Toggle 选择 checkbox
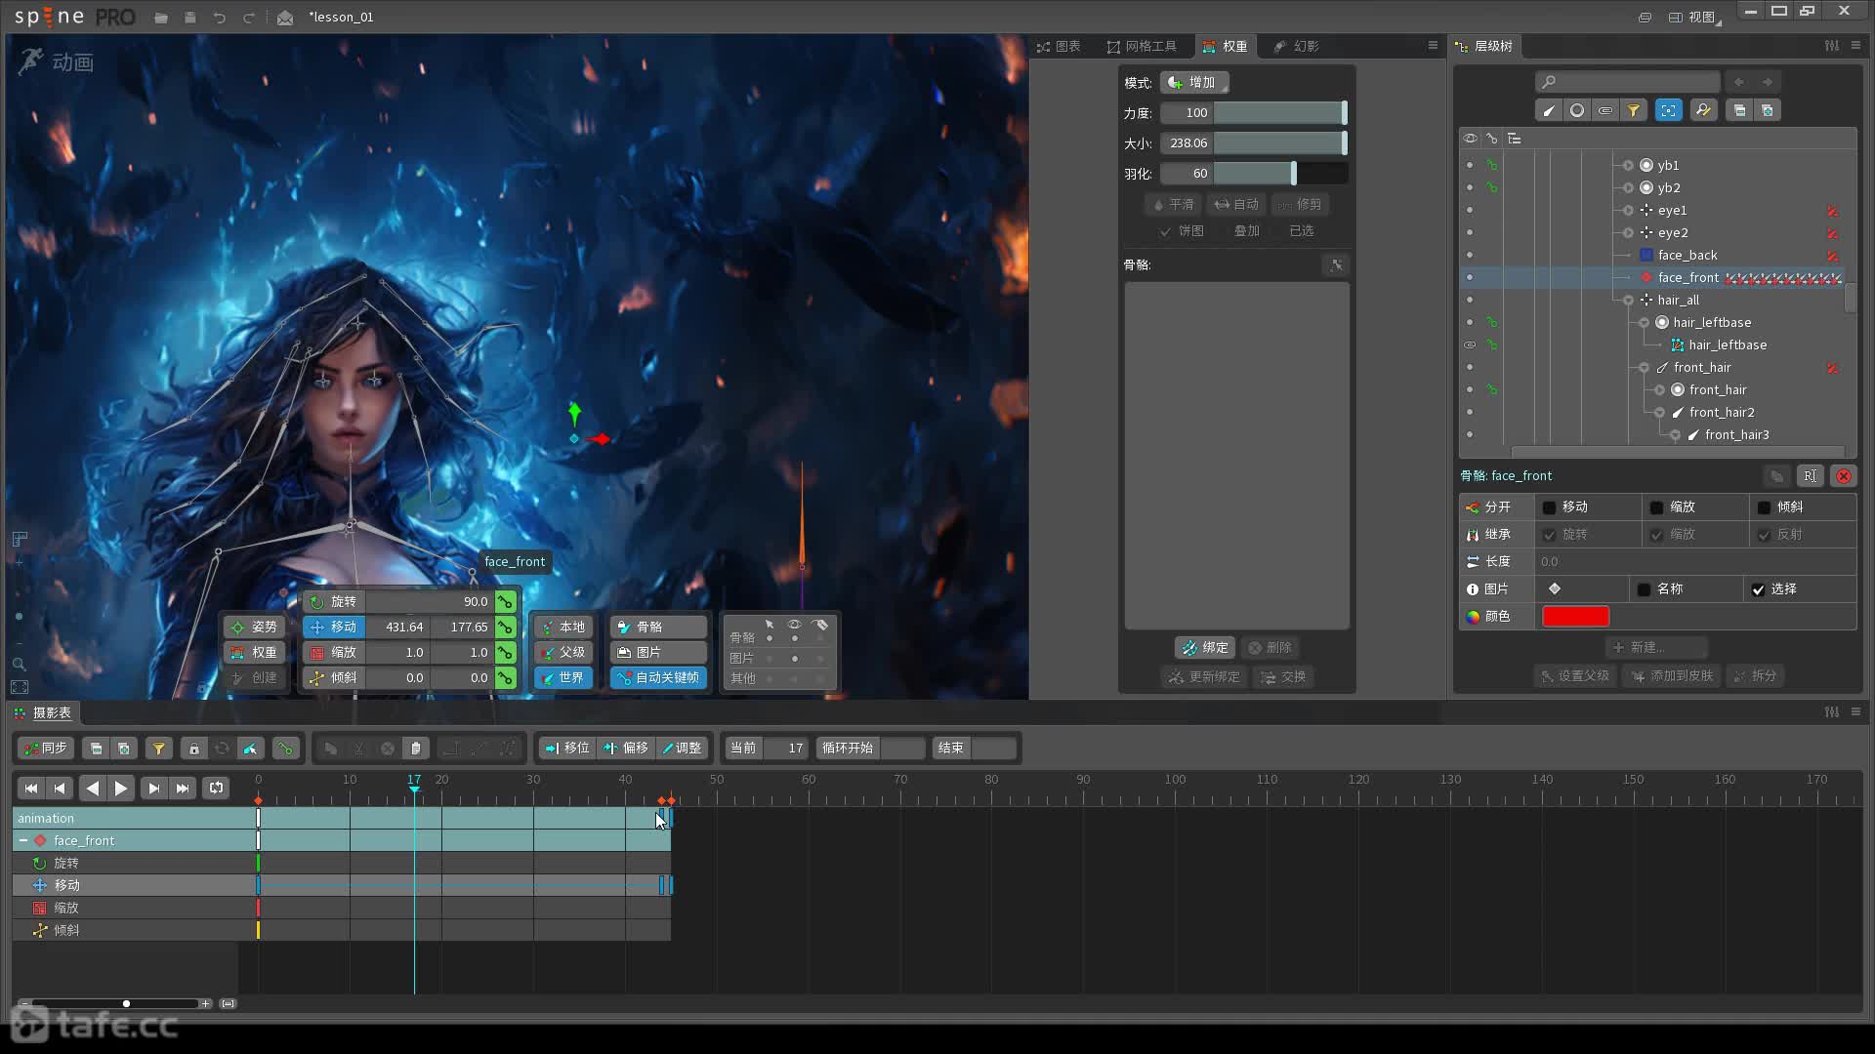 1758,589
